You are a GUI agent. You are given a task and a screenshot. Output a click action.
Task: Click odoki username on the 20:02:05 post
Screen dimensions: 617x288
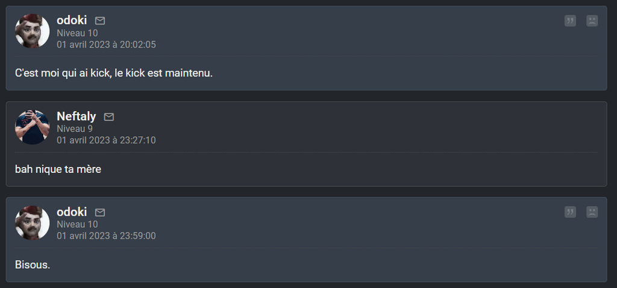pyautogui.click(x=72, y=20)
